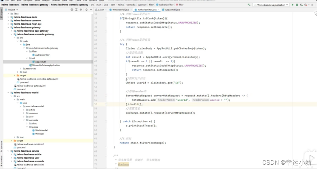Collapse heima-leadnews-model module
The width and height of the screenshot is (317, 169).
click(8, 93)
